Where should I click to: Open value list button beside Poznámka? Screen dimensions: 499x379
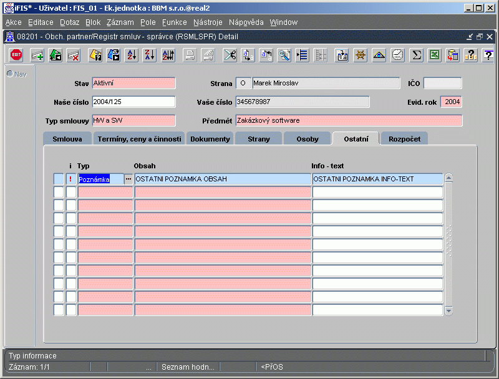click(x=128, y=179)
